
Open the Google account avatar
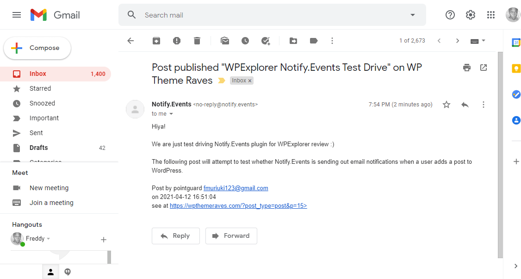pyautogui.click(x=513, y=15)
